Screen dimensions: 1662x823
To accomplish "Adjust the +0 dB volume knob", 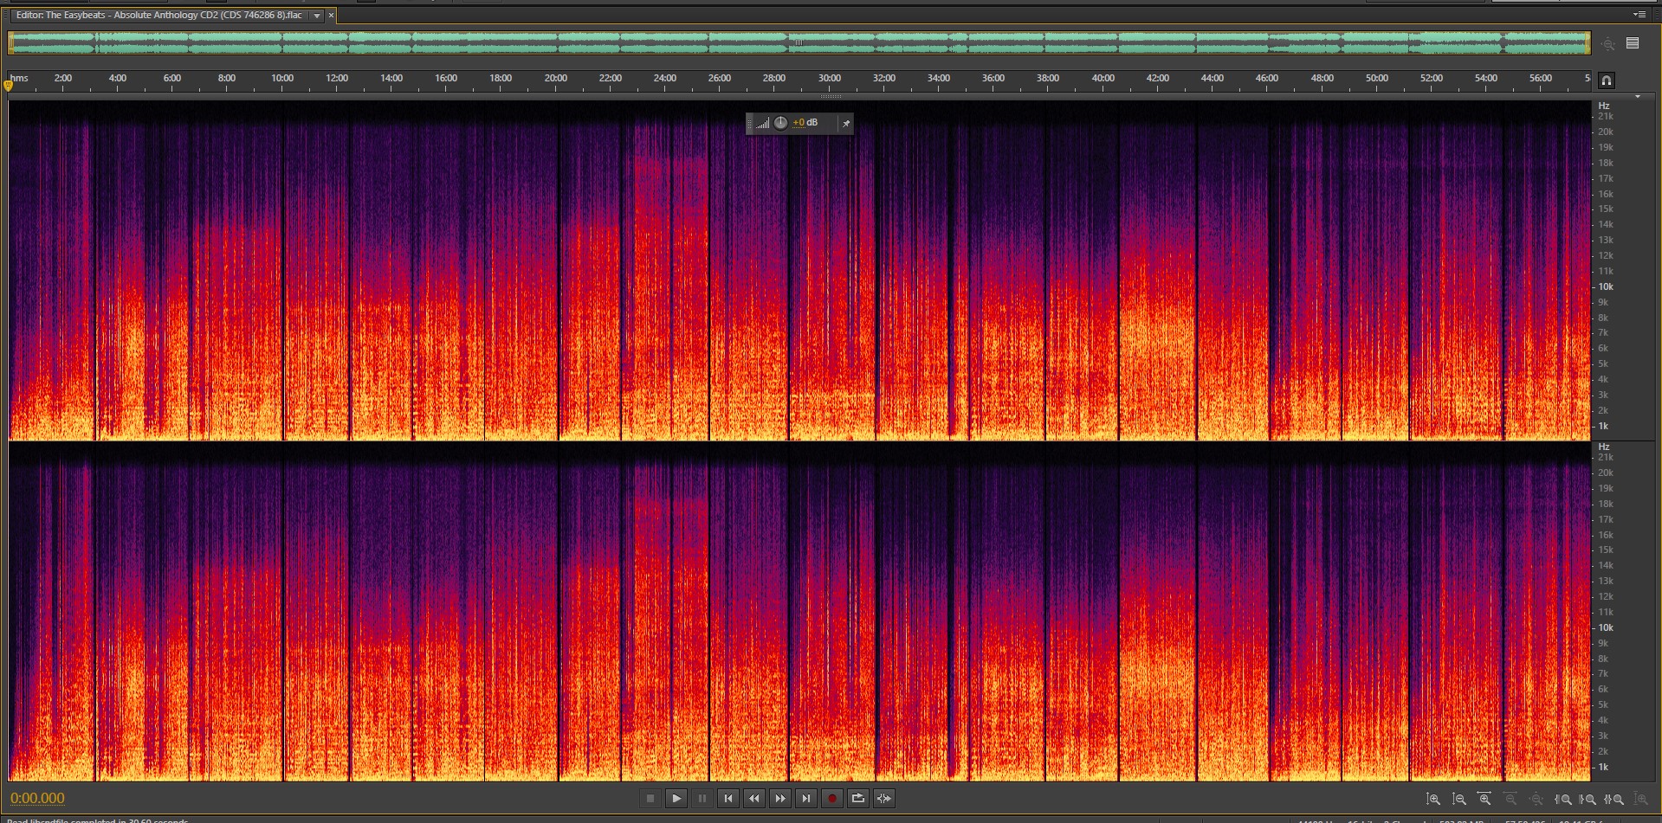I will point(780,123).
